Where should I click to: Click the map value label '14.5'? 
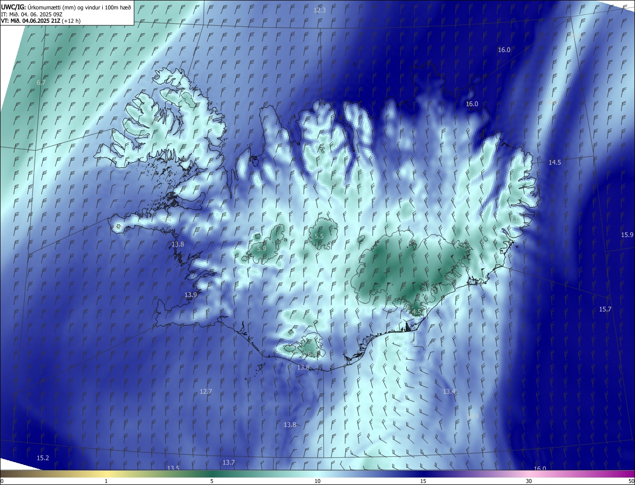(555, 163)
